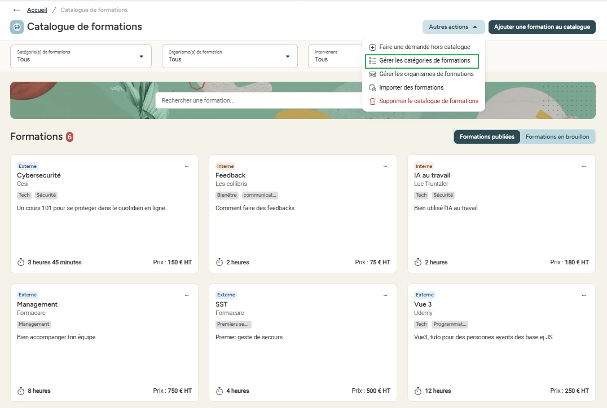Collapse the Autres actions dropdown

click(453, 27)
